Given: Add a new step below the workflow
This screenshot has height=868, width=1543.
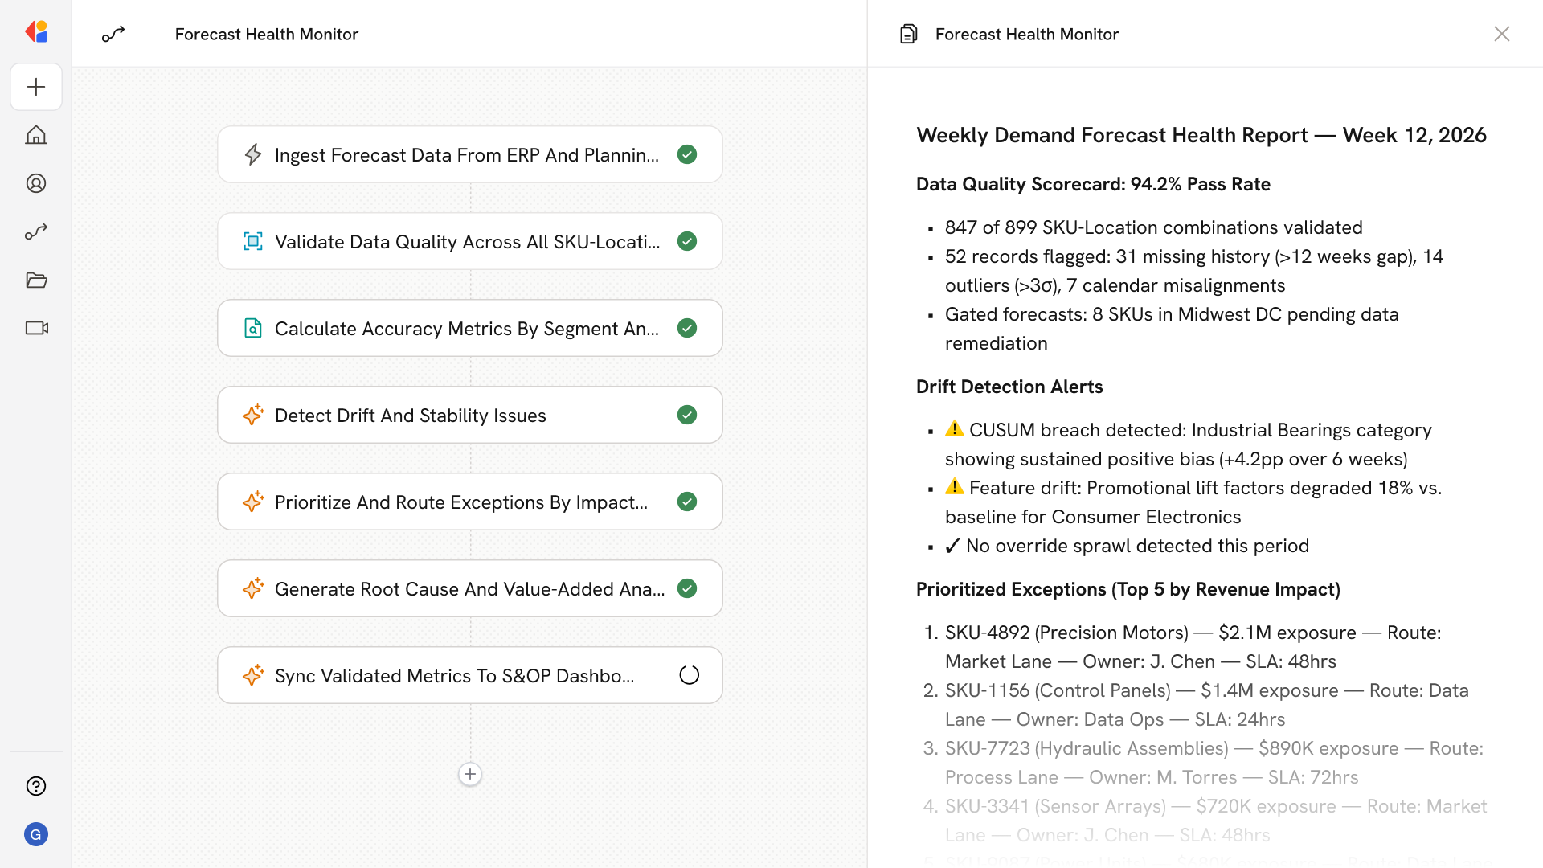Looking at the screenshot, I should coord(470,774).
